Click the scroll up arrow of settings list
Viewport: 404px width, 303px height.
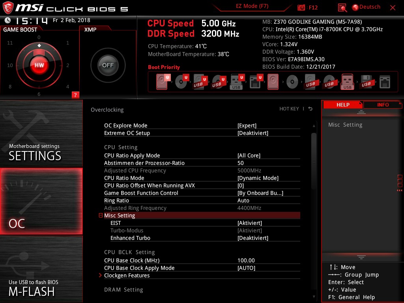point(314,126)
